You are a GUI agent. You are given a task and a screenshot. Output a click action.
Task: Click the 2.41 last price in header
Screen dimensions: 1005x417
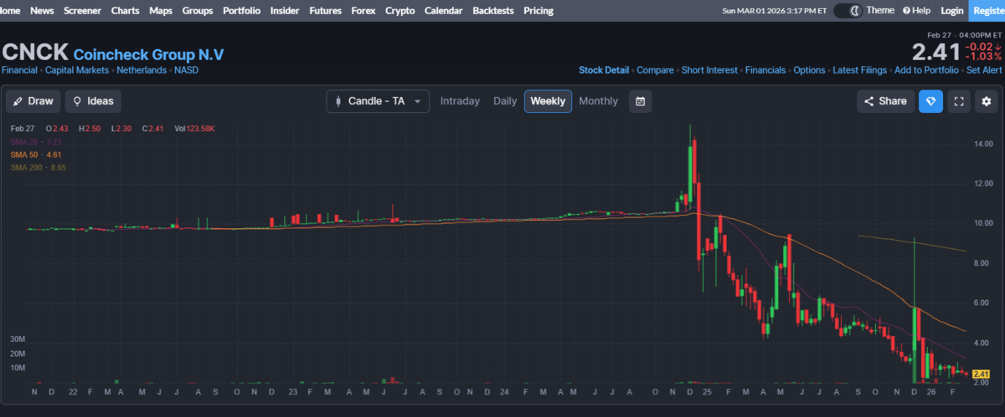click(935, 52)
